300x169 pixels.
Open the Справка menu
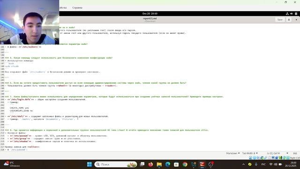77,8
